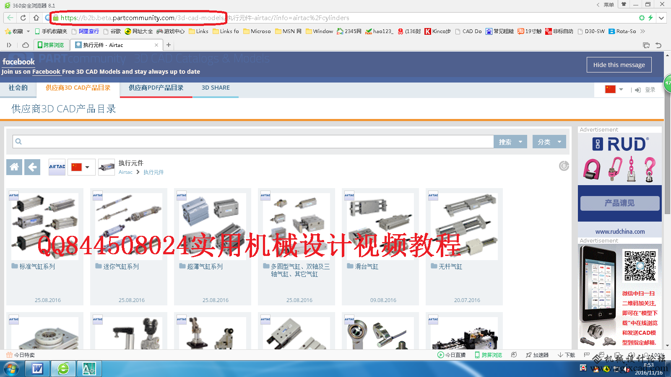Screen dimensions: 671x377
Task: Click Airtac breadcrumb link
Action: (125, 172)
